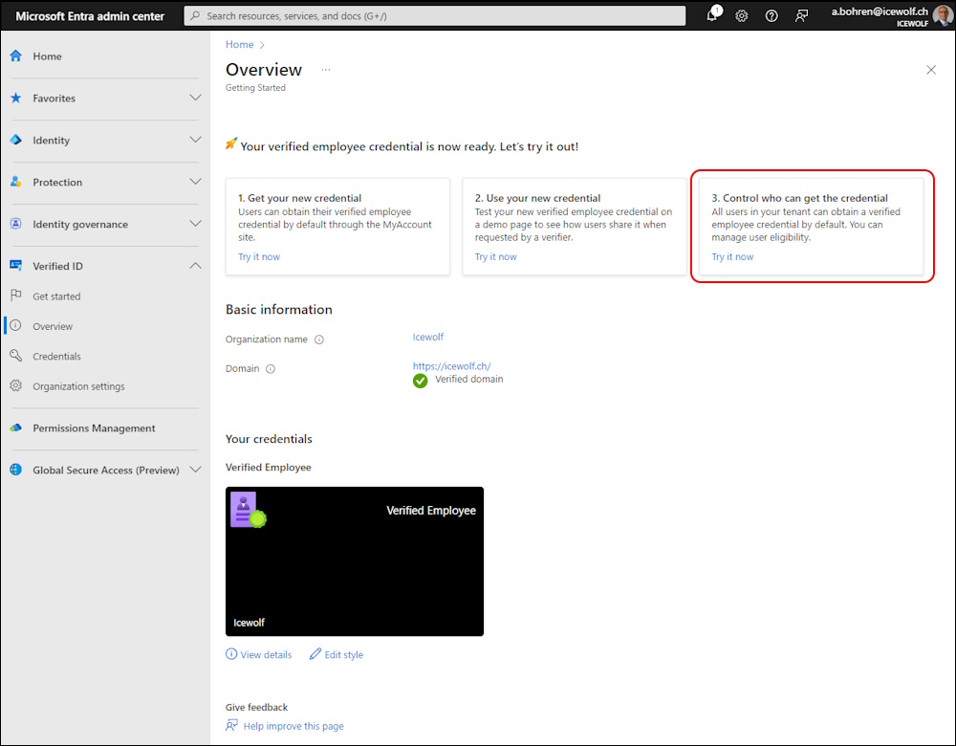Open the notifications bell icon
The image size is (956, 746).
[711, 15]
